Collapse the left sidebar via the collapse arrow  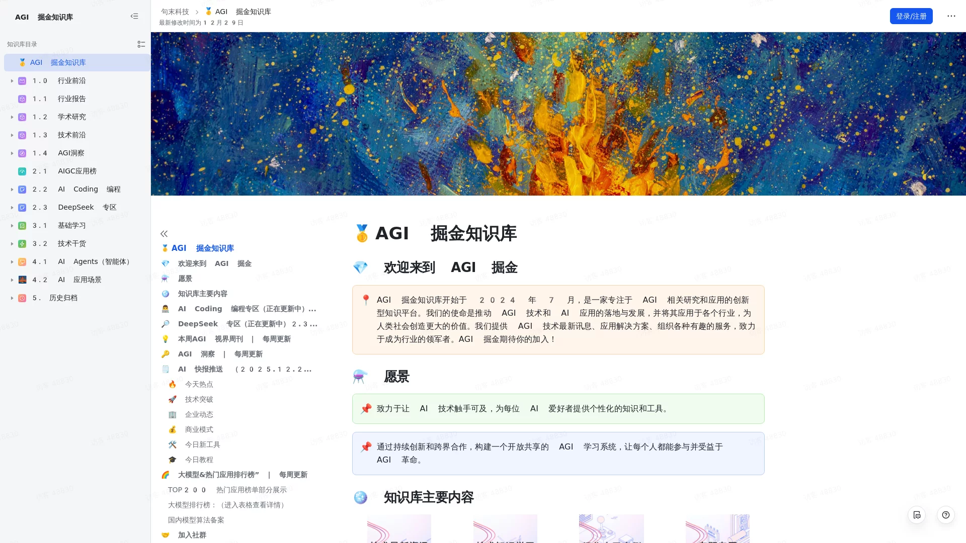pos(134,16)
